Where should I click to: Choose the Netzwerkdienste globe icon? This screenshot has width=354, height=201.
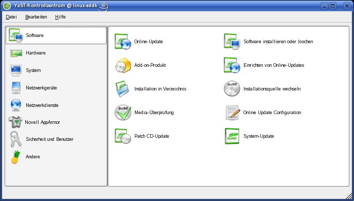pos(16,105)
